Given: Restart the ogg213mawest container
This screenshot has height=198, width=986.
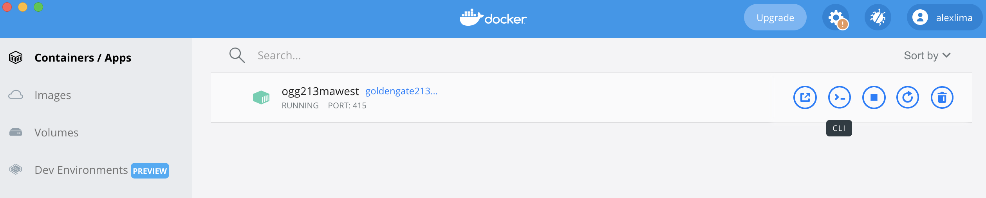Looking at the screenshot, I should pos(908,97).
